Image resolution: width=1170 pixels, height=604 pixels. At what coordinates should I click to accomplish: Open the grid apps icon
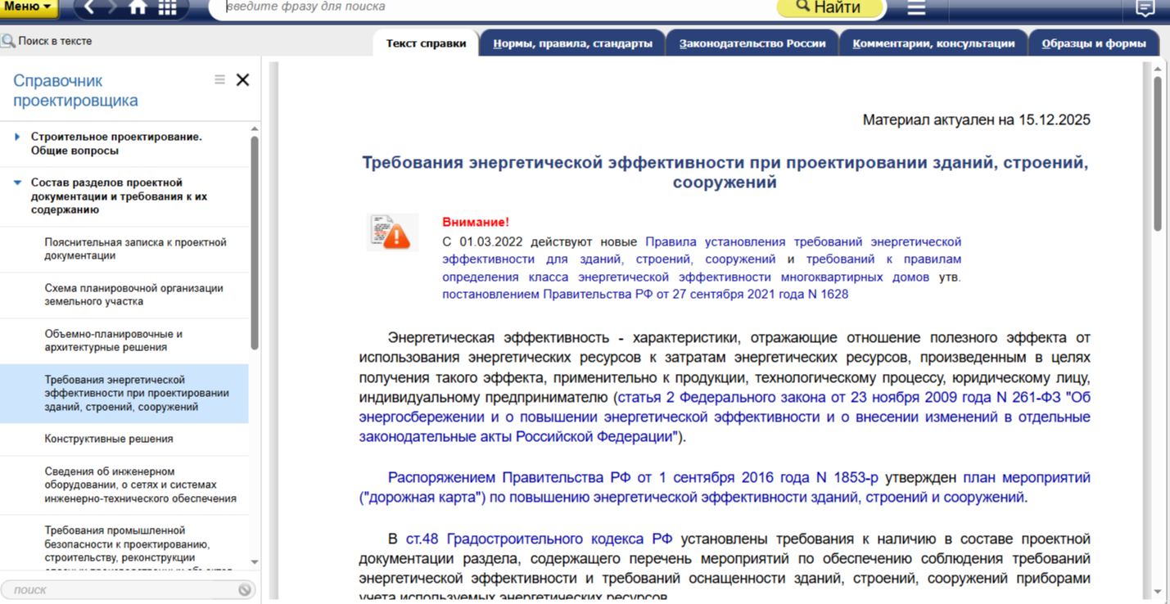(x=167, y=8)
